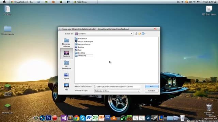218x122 pixels.
Task: Open the Papelera de reciclaje icon
Action: [209, 109]
